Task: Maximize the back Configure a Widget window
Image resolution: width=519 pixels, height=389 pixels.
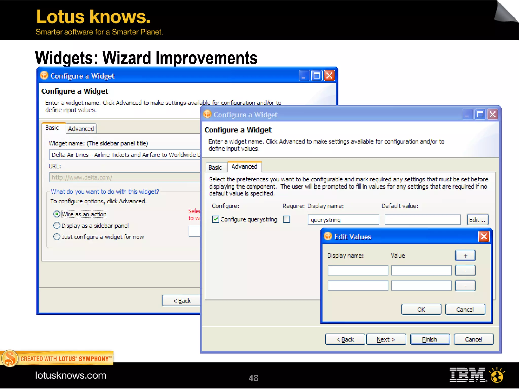Action: [317, 76]
